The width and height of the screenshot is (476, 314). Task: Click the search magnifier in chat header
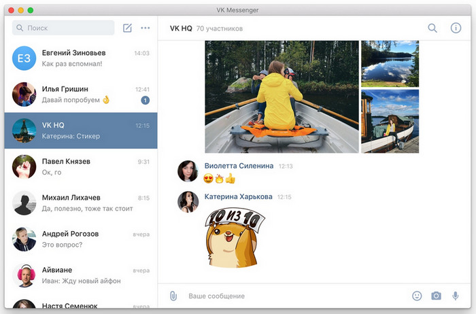click(432, 29)
